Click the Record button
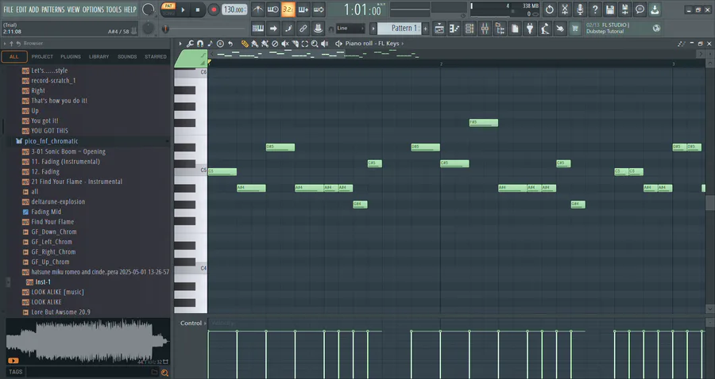 [x=213, y=10]
